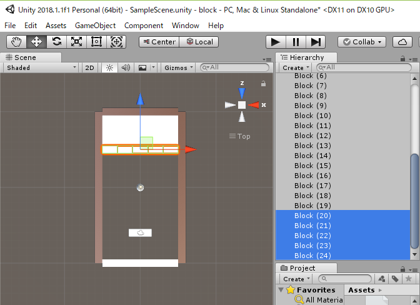
Task: Switch to the Hierarchy tab
Action: [306, 57]
